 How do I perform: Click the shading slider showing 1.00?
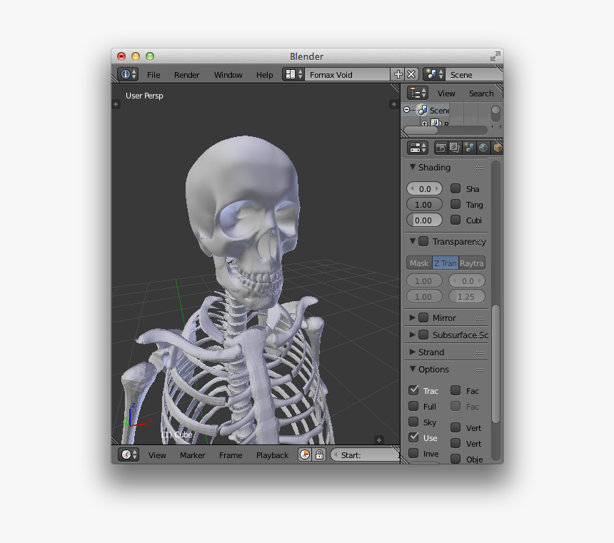[424, 205]
